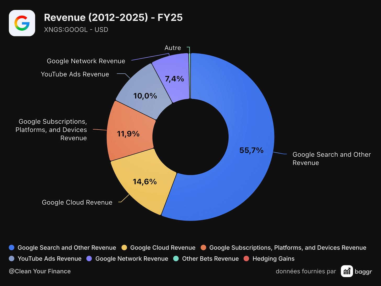This screenshot has height=286, width=381.
Task: Toggle the "Google Network Revenue" legend label
Action: tap(132, 258)
